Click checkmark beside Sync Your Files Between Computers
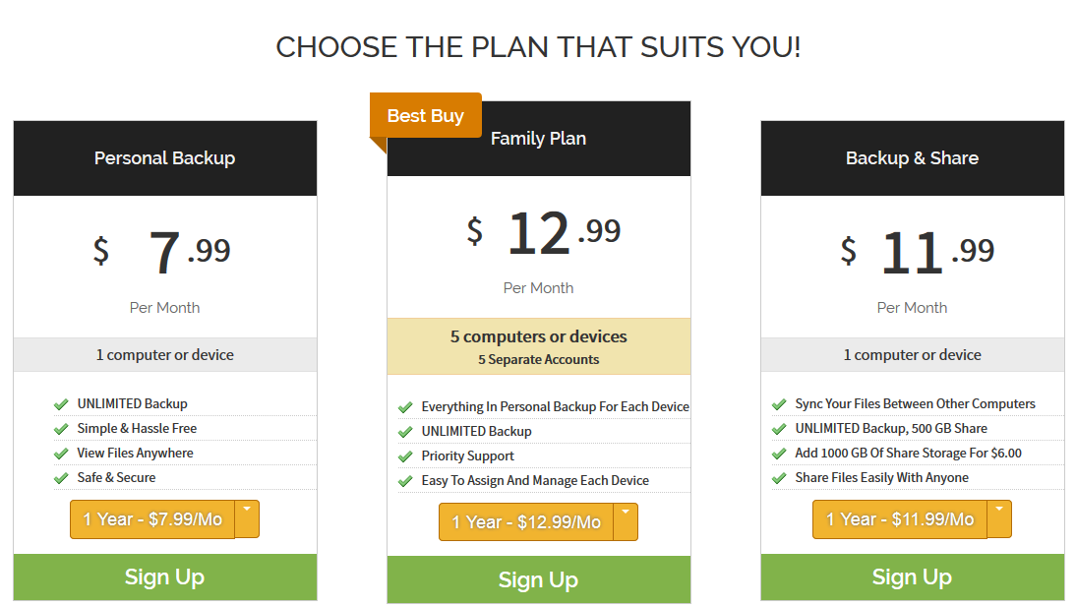The width and height of the screenshot is (1076, 607). [x=779, y=404]
